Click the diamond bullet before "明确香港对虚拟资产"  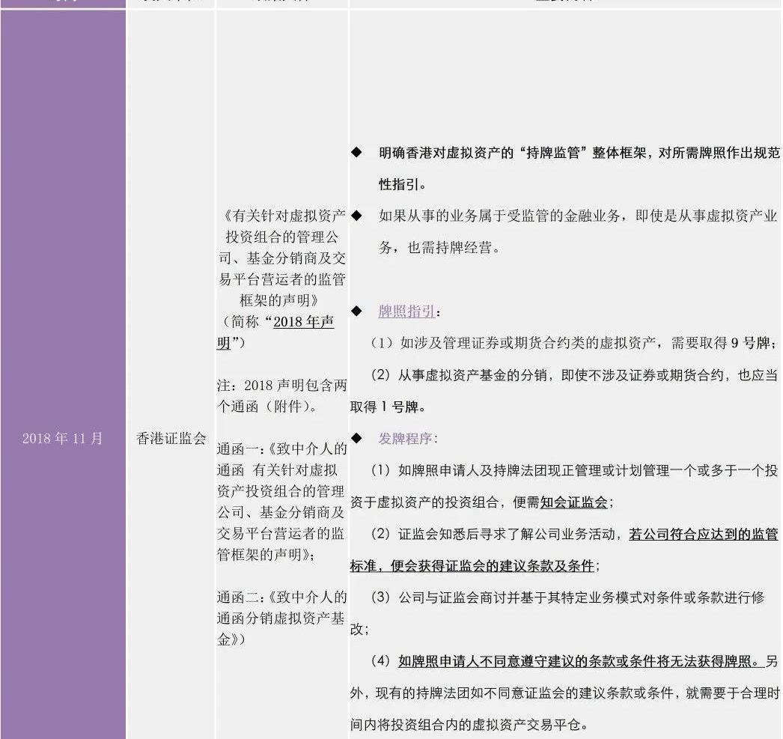[x=356, y=153]
